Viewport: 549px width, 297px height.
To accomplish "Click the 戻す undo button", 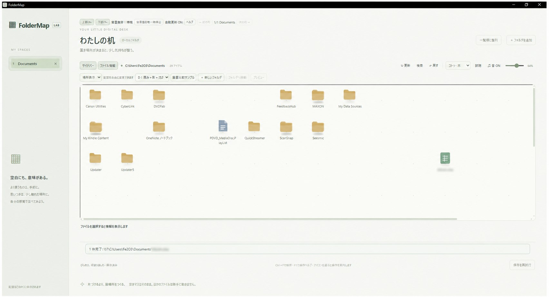I will click(x=434, y=66).
